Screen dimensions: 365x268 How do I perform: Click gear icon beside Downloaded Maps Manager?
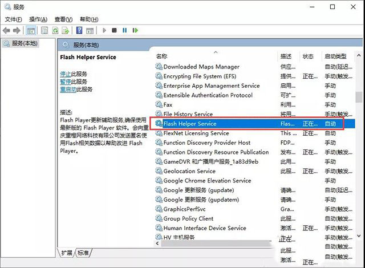pos(159,67)
